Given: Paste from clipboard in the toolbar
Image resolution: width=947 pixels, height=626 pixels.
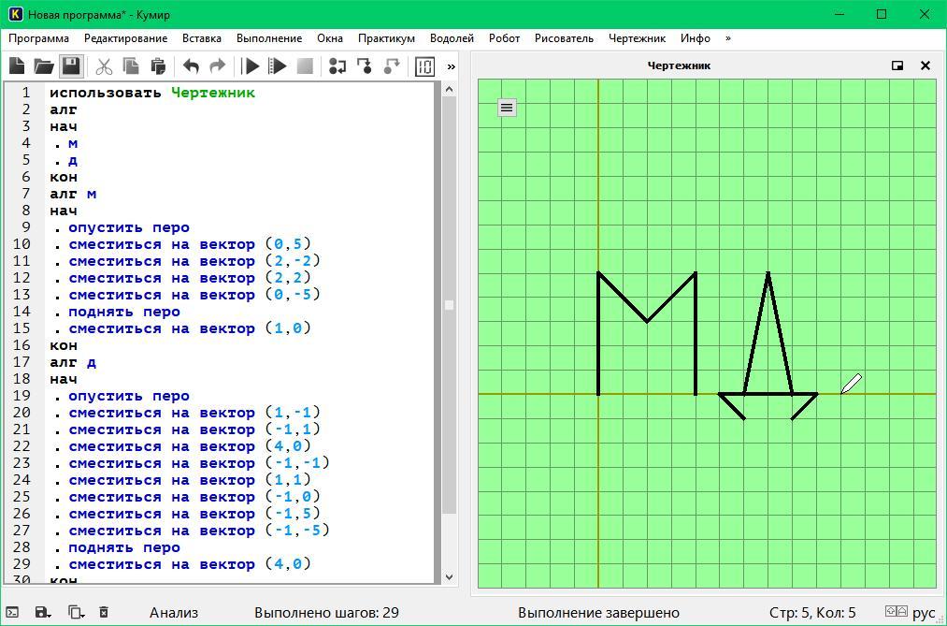Looking at the screenshot, I should pos(158,66).
